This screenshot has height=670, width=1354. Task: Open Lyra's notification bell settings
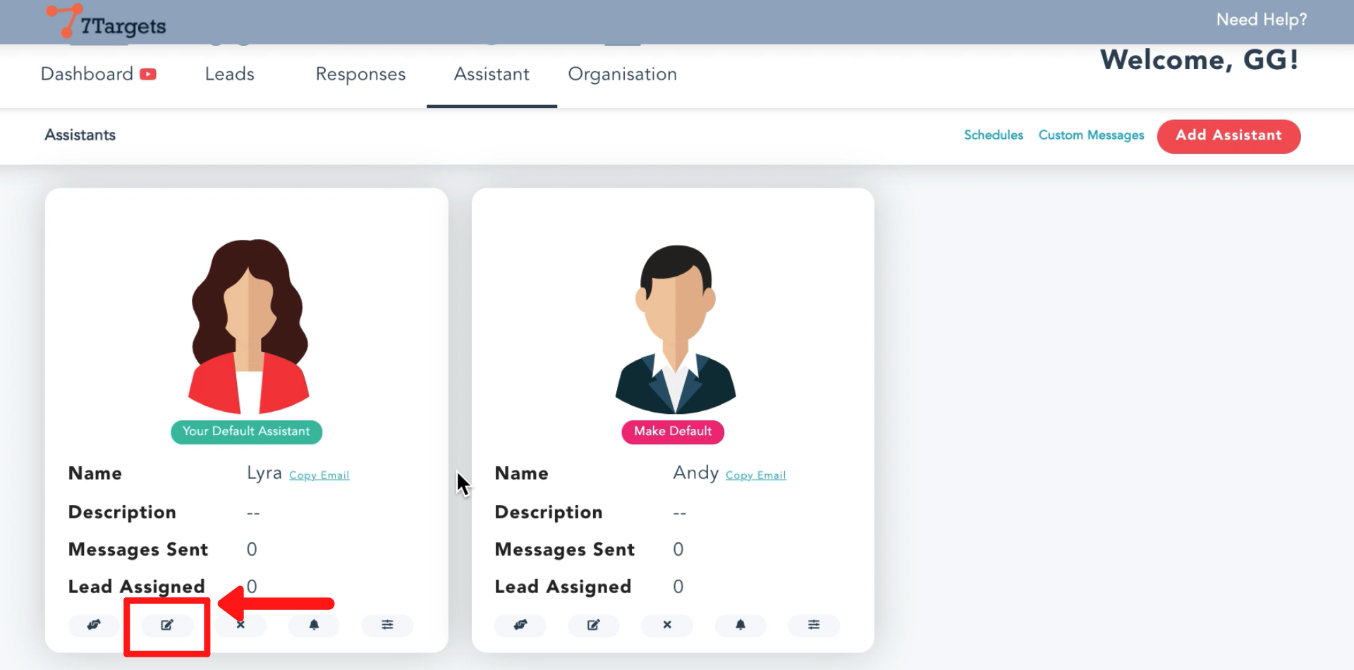(x=314, y=625)
